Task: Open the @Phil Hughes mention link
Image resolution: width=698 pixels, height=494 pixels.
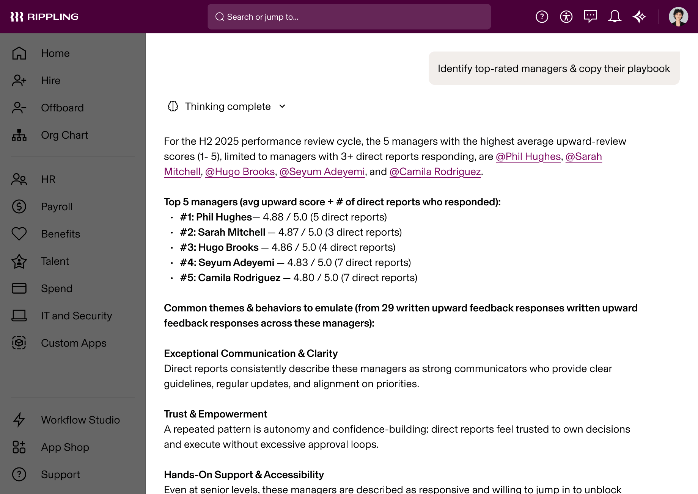Action: pyautogui.click(x=528, y=156)
